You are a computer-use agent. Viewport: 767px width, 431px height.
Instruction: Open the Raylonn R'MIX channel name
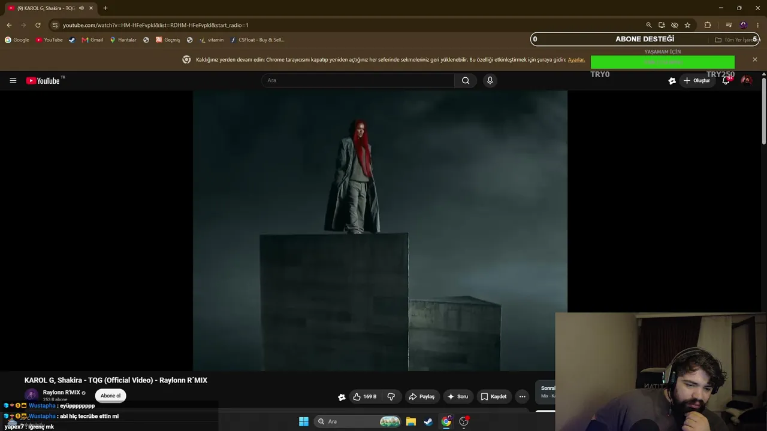click(x=61, y=393)
